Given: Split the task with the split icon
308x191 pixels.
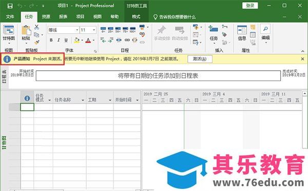Looking at the screenshot, I should [x=119, y=40].
